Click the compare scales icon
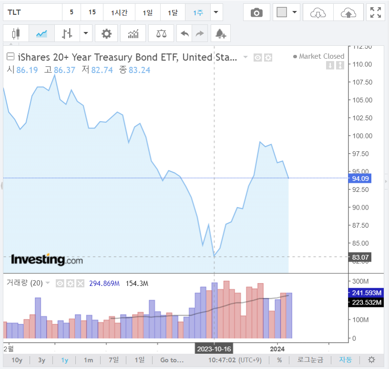This screenshot has width=389, height=369. pos(161,33)
